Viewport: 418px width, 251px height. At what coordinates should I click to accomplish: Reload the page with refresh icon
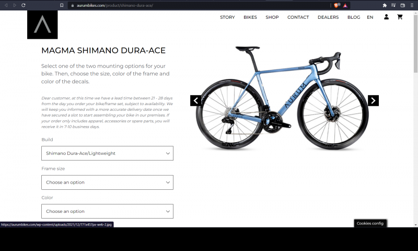click(24, 5)
